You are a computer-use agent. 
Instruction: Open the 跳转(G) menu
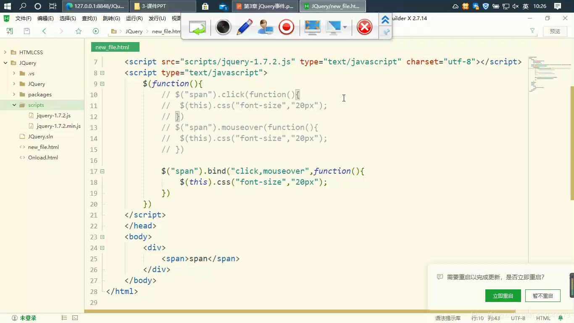[111, 19]
